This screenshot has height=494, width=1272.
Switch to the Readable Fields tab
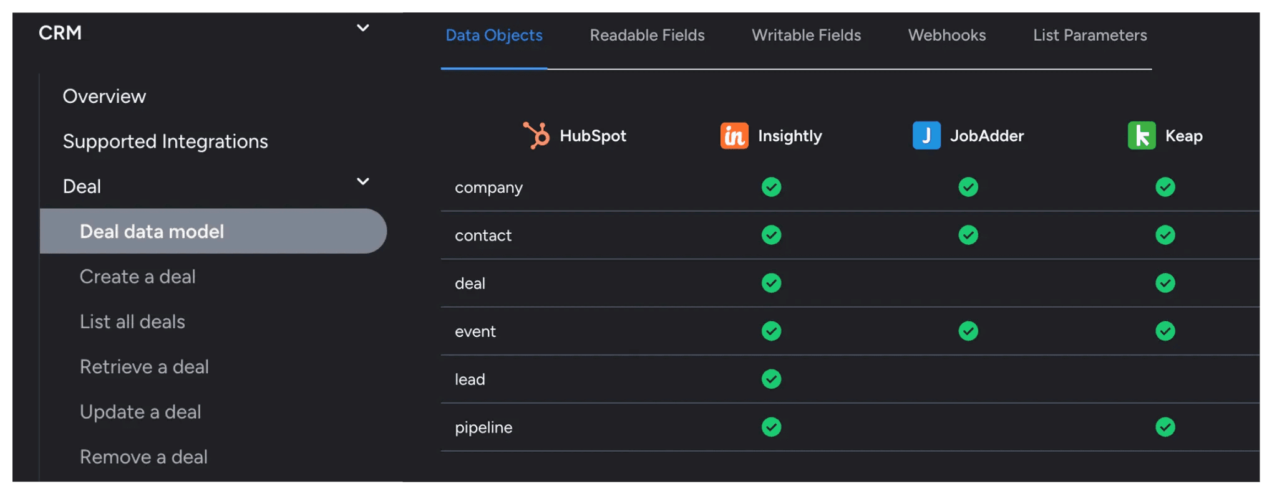tap(647, 35)
